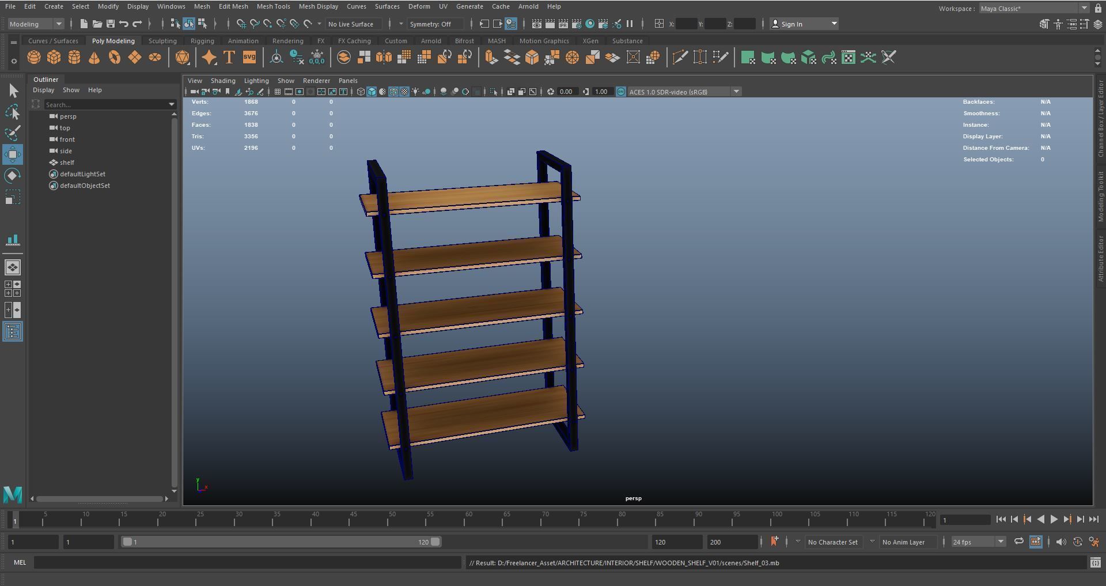Toggle use all lights in viewport
The width and height of the screenshot is (1106, 586).
pos(415,92)
